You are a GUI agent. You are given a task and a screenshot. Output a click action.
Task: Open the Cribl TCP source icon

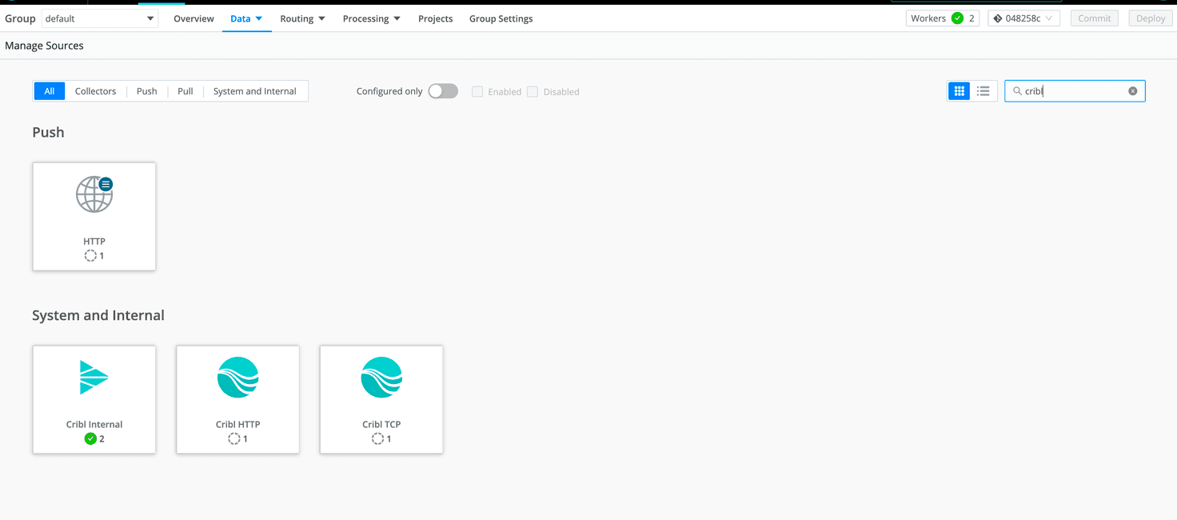pyautogui.click(x=381, y=378)
